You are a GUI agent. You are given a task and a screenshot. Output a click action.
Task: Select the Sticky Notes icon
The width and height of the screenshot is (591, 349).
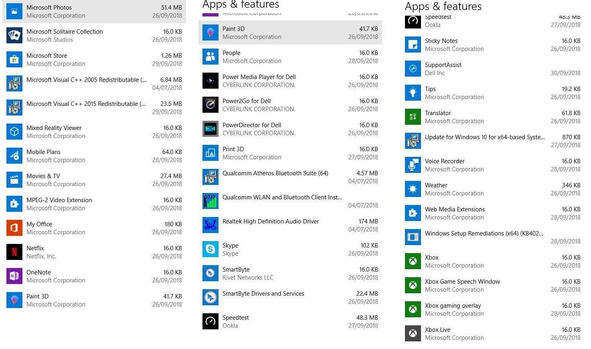click(413, 45)
